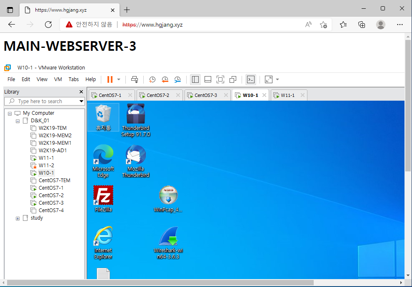Image resolution: width=412 pixels, height=287 pixels.
Task: Click the address bar URL
Action: click(152, 25)
